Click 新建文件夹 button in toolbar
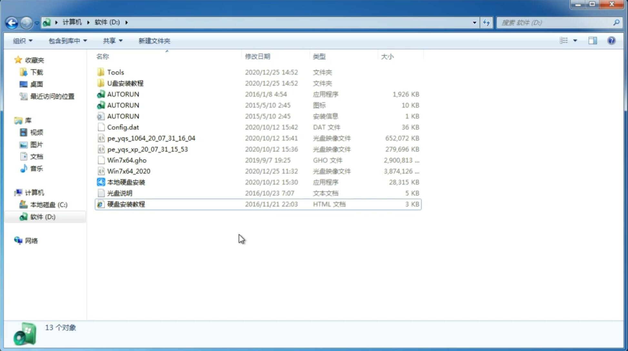The height and width of the screenshot is (351, 628). (x=154, y=41)
